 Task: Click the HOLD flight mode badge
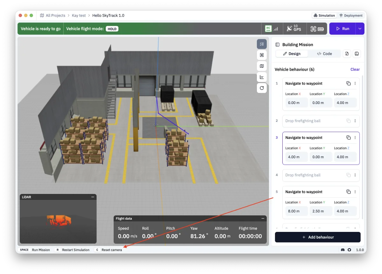point(112,29)
